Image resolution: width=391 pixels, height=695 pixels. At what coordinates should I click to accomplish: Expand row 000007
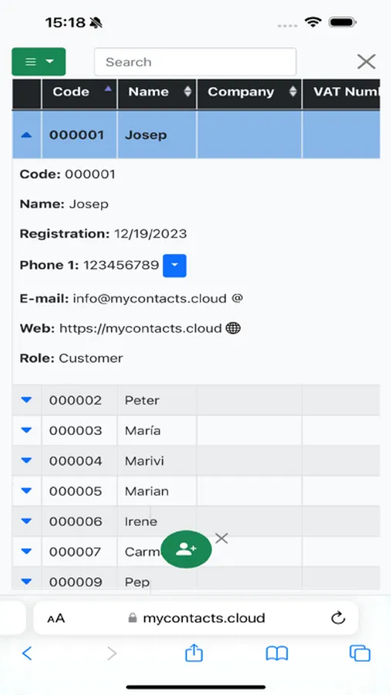(26, 552)
